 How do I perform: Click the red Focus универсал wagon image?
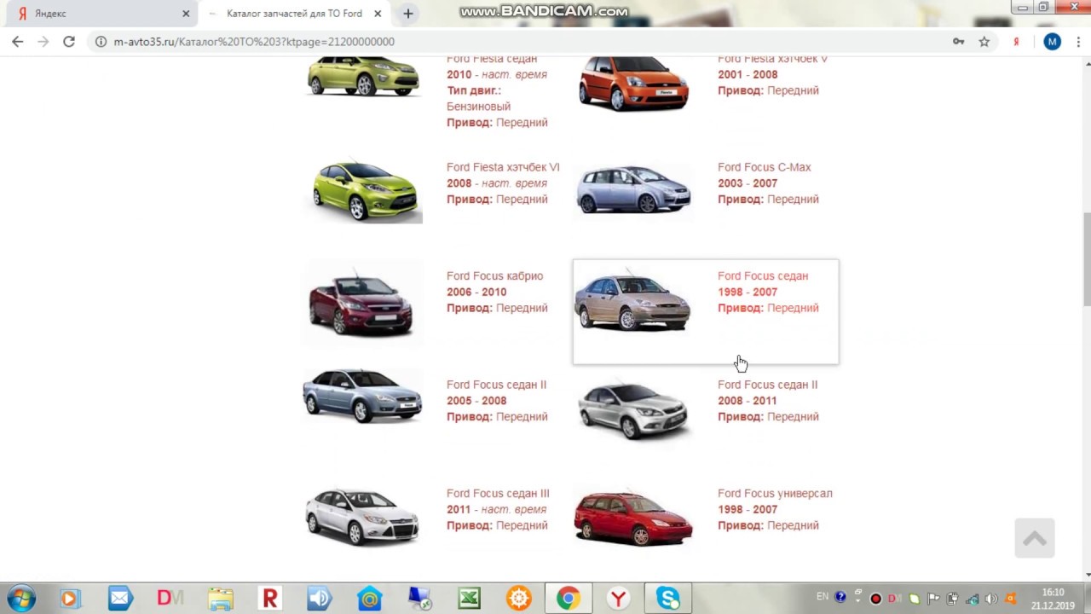(x=633, y=518)
